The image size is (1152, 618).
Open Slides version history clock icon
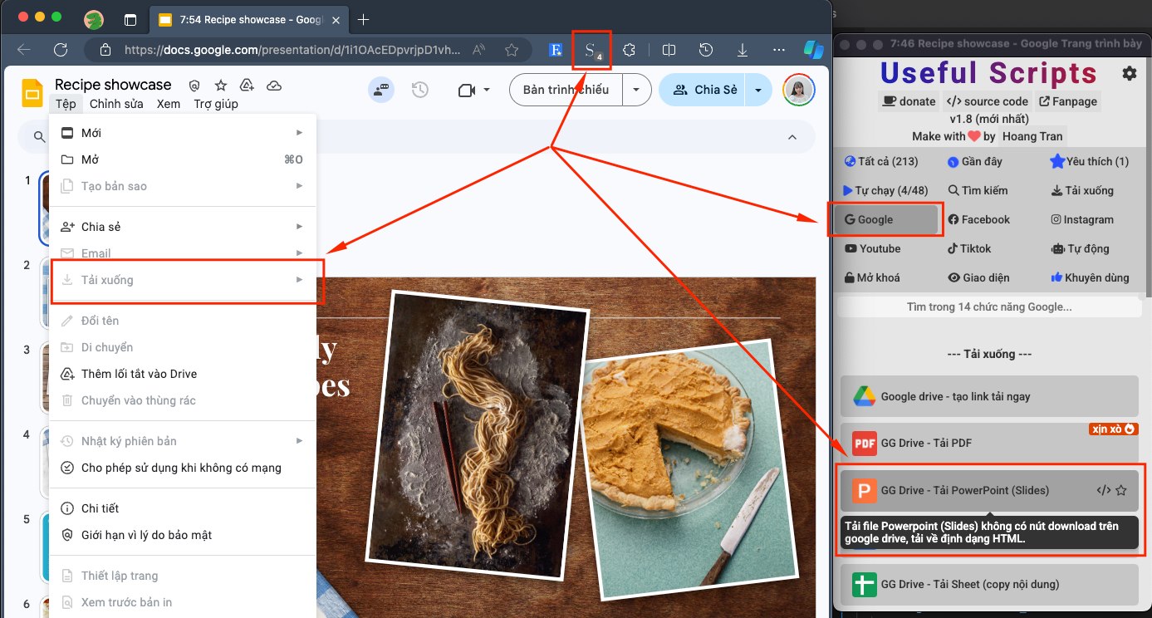[x=420, y=90]
